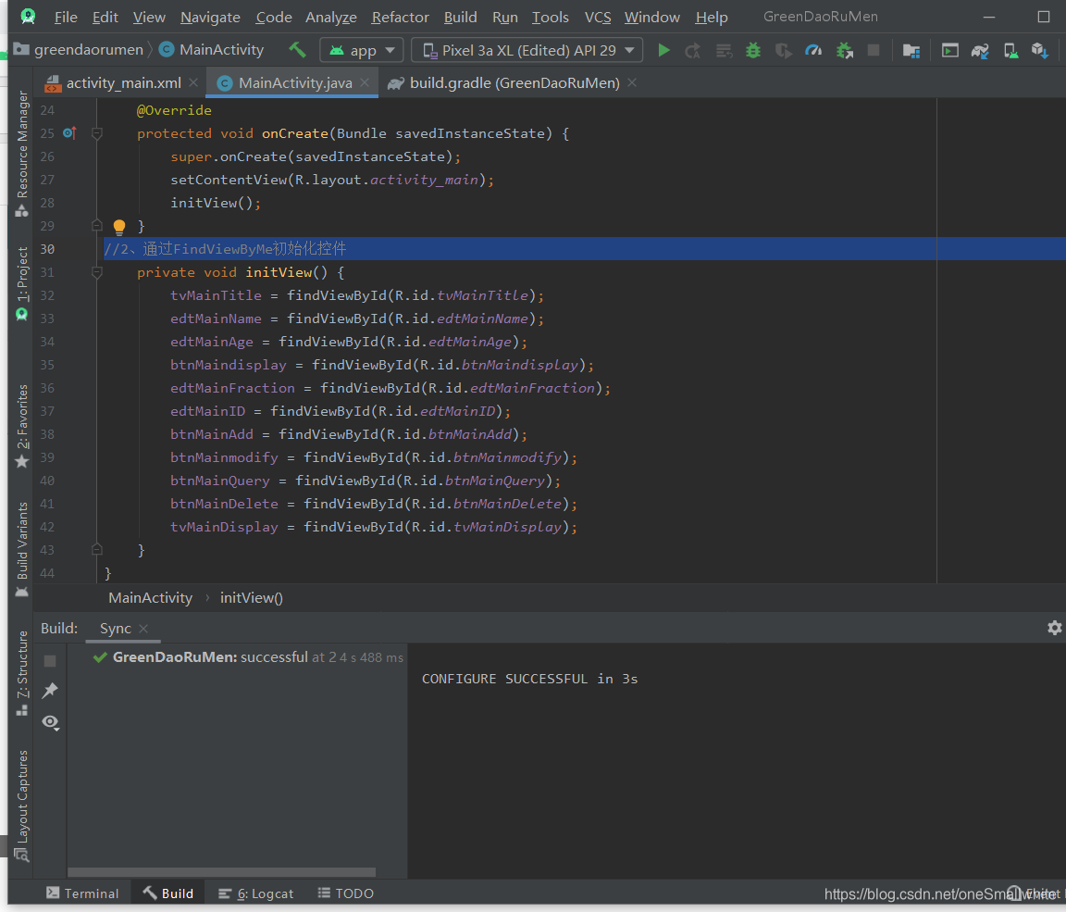Image resolution: width=1066 pixels, height=912 pixels.
Task: Click initView() in editor breadcrumb
Action: click(252, 598)
